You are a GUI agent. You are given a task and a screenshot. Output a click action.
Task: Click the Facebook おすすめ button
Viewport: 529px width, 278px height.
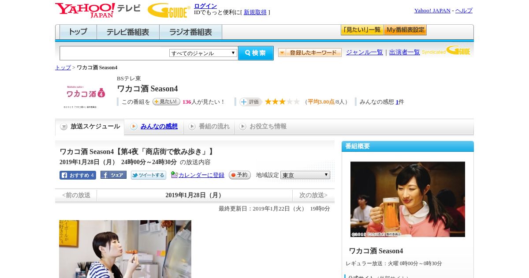point(78,175)
